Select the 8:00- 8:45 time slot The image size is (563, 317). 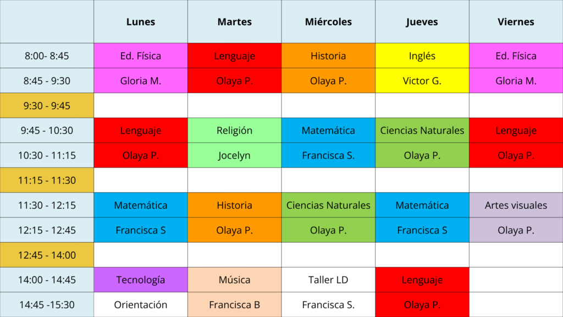click(47, 56)
